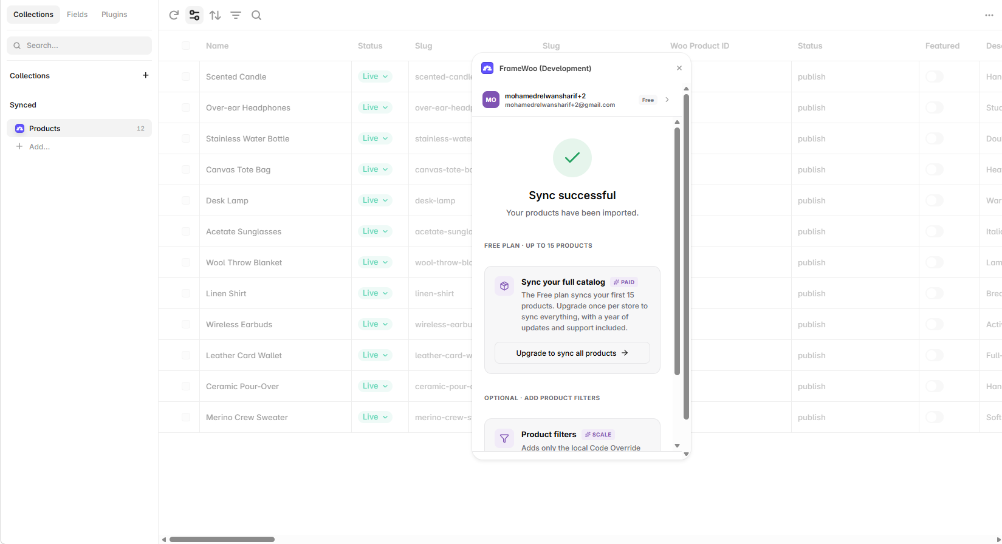Screen dimensions: 1002x544
Task: Toggle Featured switch for Canvas Tote Bag
Action: pyautogui.click(x=935, y=169)
